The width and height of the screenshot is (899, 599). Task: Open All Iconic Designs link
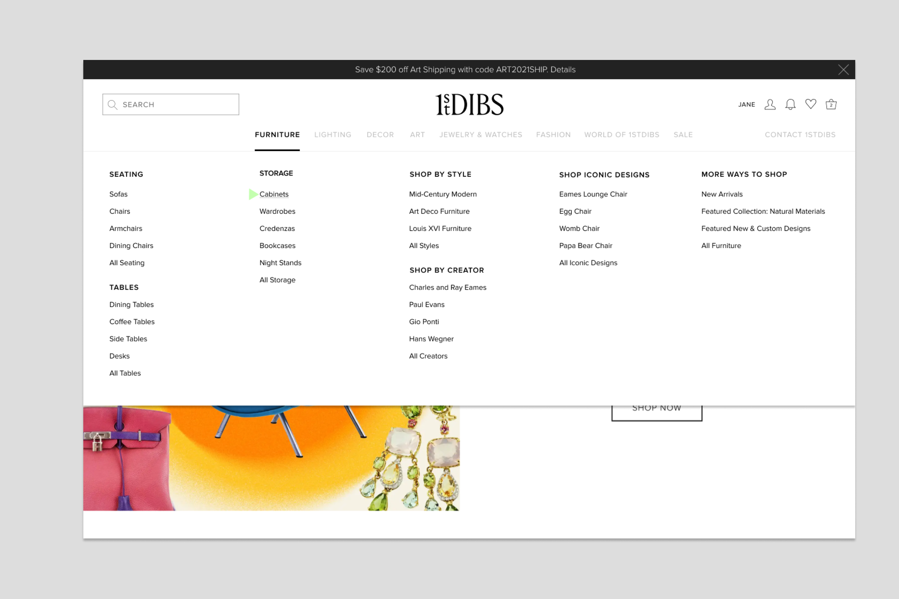point(588,263)
